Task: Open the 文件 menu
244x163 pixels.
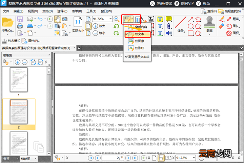Action: click(6, 11)
